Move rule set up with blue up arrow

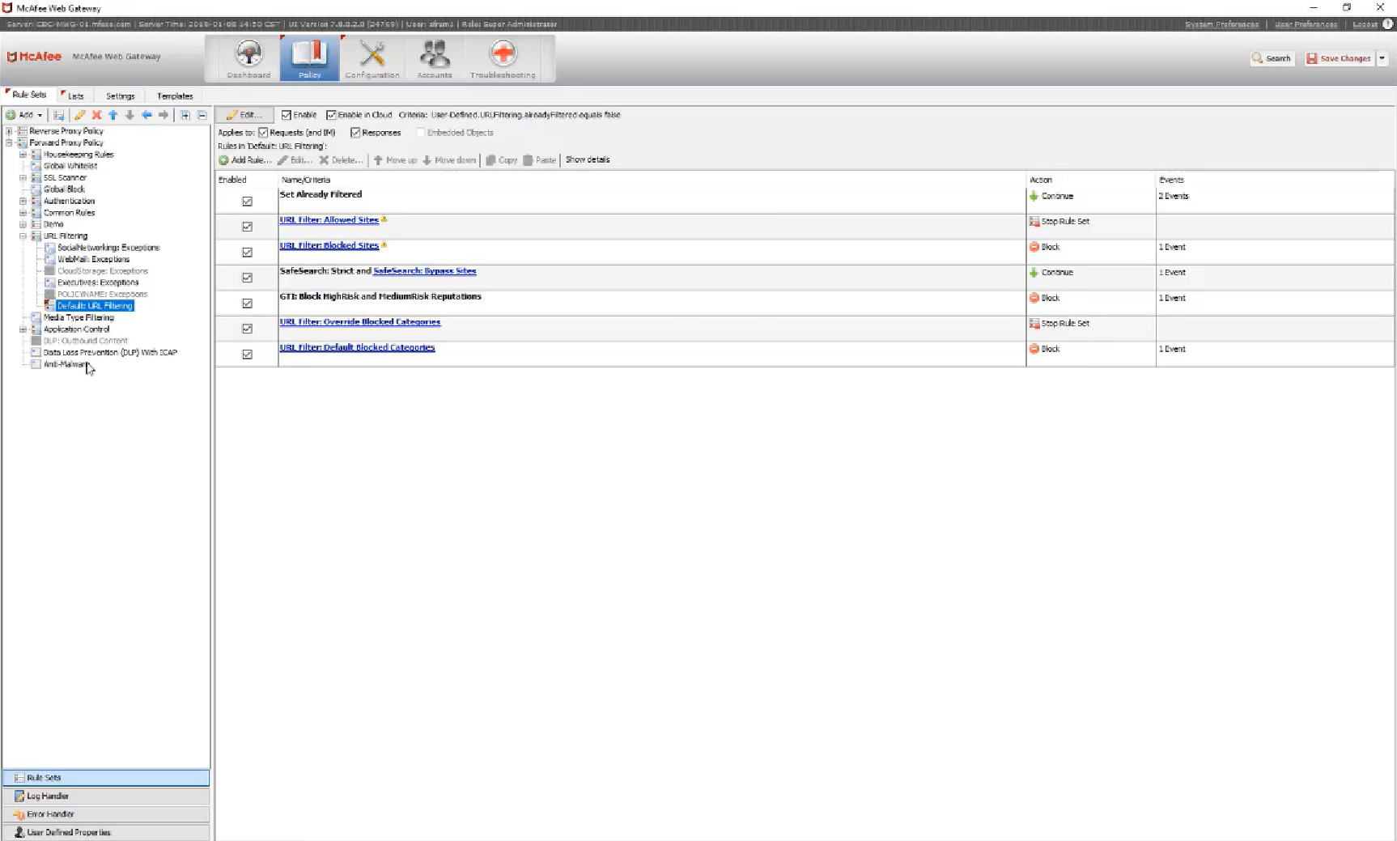tap(113, 115)
